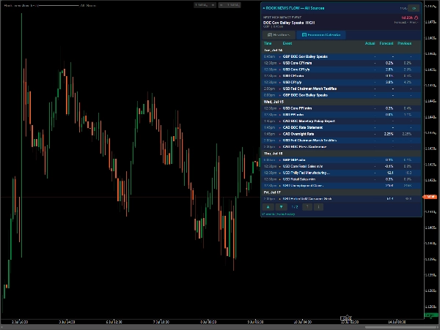Click the green marker at bottom of price axis

430,315
